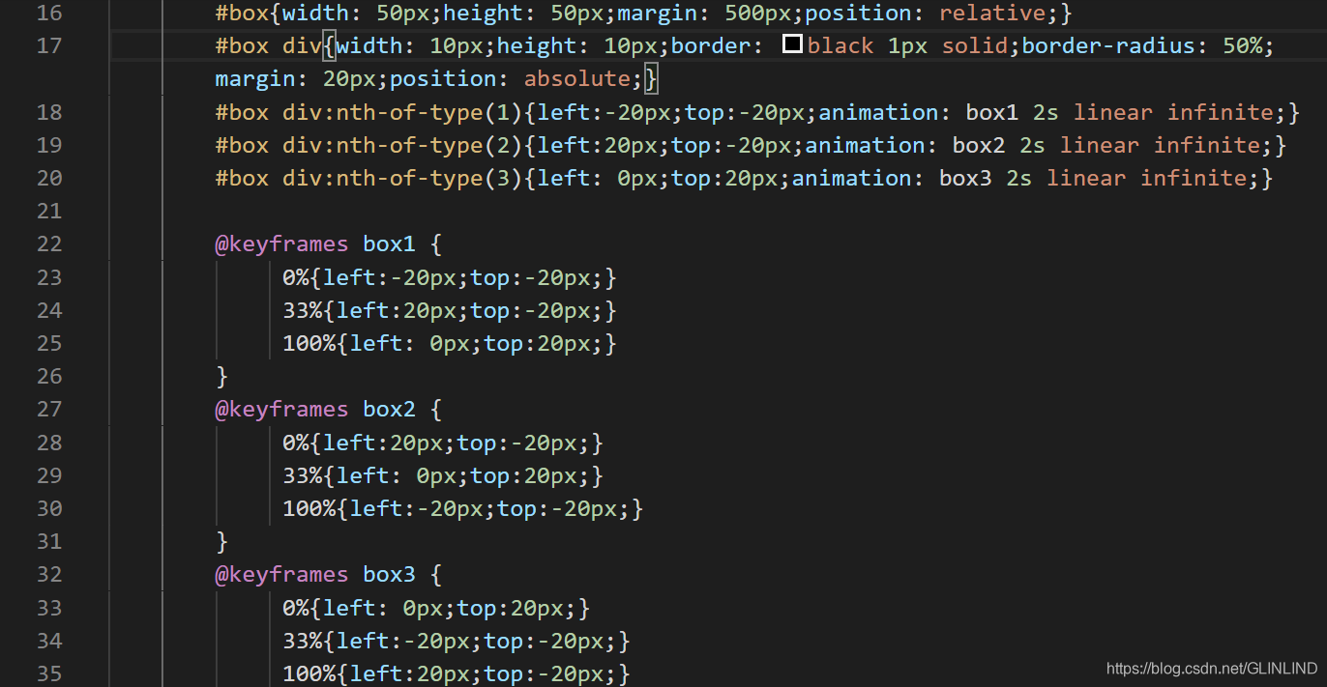Click '100%' keyframe on line 25
This screenshot has width=1327, height=687.
click(309, 343)
